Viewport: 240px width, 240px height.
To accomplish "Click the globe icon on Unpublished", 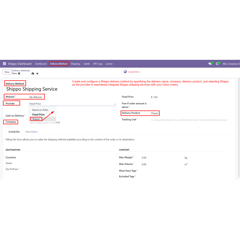I will coord(125,72).
